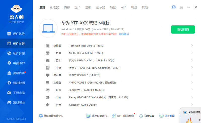Viewport: 201px width, 123px height.
Task: Click the battery icon
Action: click(x=48, y=97)
